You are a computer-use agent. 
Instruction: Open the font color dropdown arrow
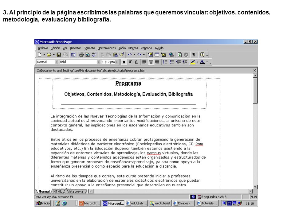pos(207,62)
